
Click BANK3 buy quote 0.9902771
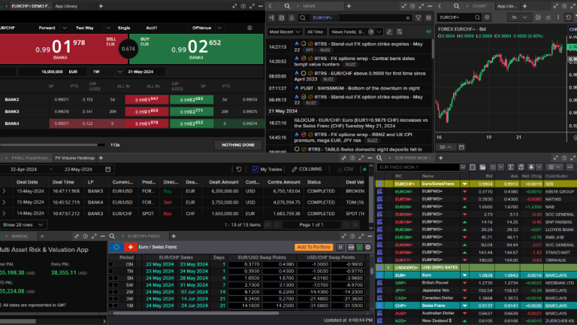[192, 111]
